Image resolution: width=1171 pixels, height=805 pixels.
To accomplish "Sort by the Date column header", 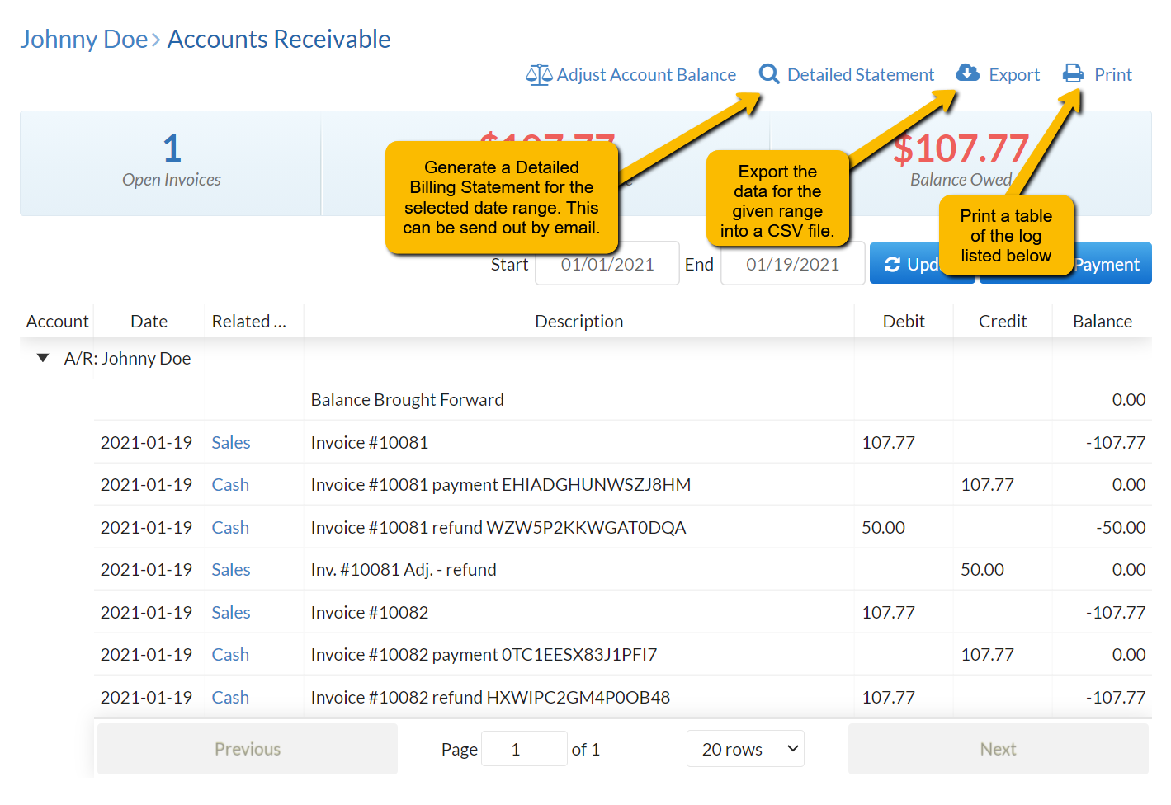I will point(149,322).
